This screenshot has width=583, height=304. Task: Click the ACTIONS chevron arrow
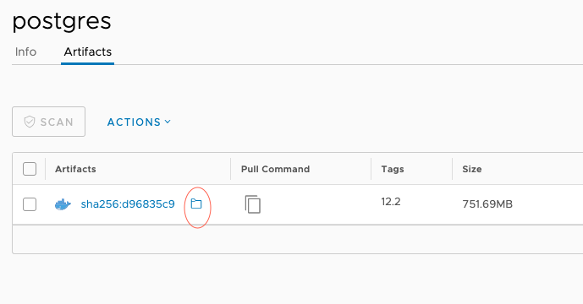click(x=168, y=122)
